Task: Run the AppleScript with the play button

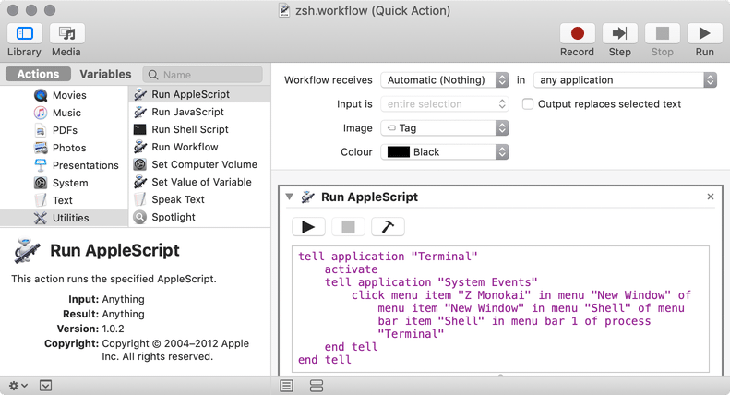Action: [x=308, y=227]
